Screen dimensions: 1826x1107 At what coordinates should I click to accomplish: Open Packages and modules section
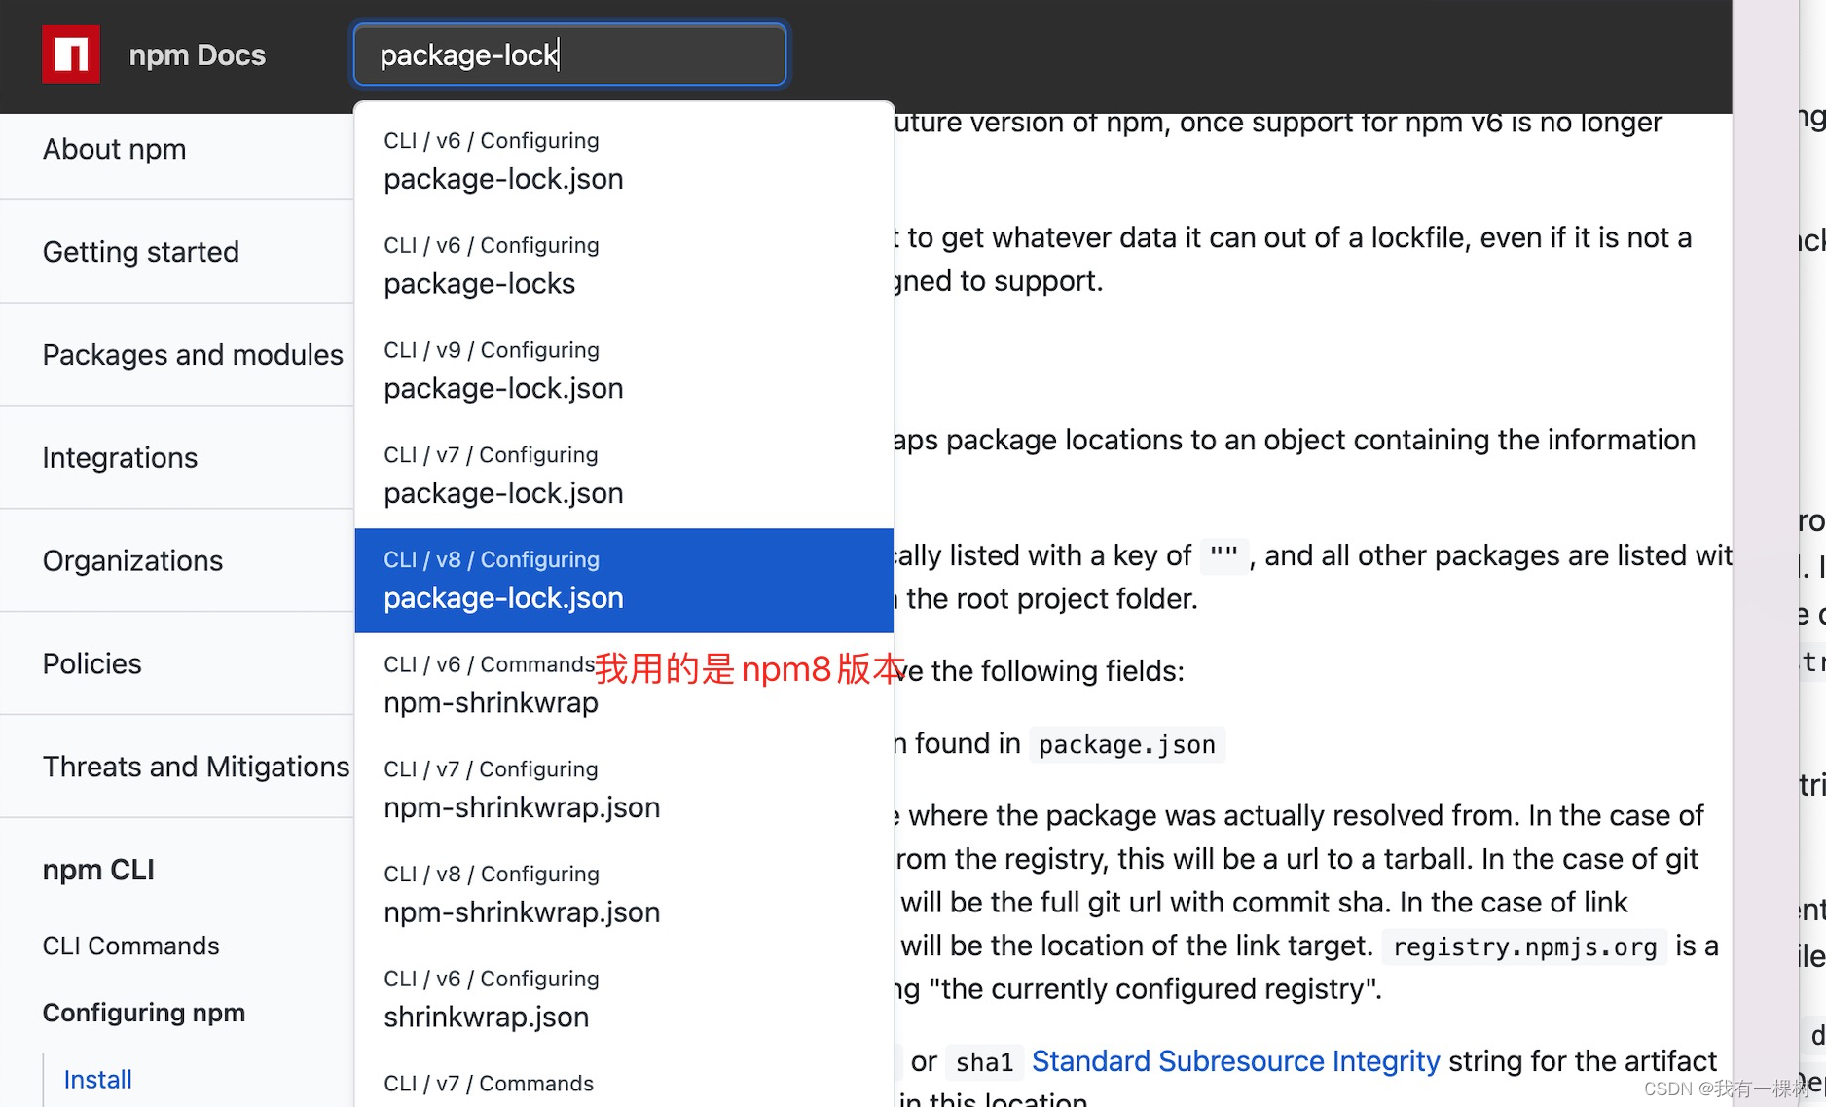coord(192,355)
